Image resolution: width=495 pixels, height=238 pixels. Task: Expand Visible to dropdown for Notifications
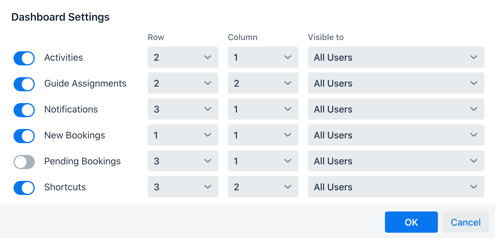(x=396, y=109)
